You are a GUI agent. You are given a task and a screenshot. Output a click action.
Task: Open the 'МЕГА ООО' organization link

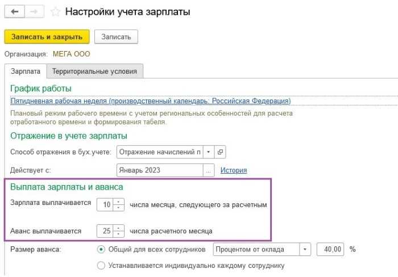click(x=71, y=54)
